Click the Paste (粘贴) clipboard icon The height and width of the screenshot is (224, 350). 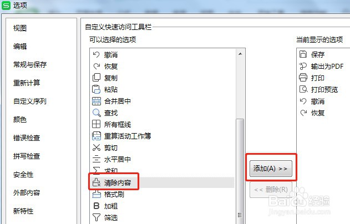[x=97, y=89]
